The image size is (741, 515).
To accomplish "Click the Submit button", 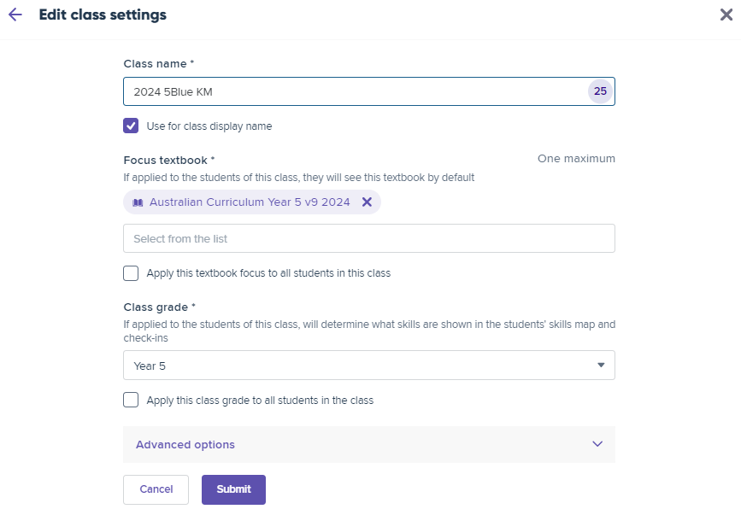I will point(233,489).
